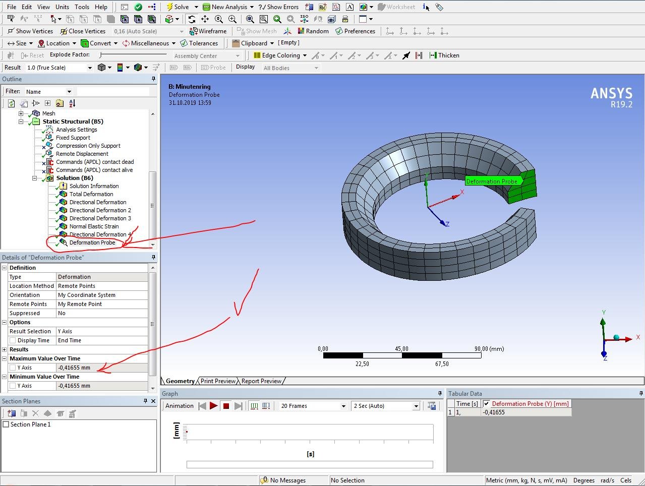Collapse Solution (B6) branch
The width and height of the screenshot is (645, 486).
(x=34, y=178)
